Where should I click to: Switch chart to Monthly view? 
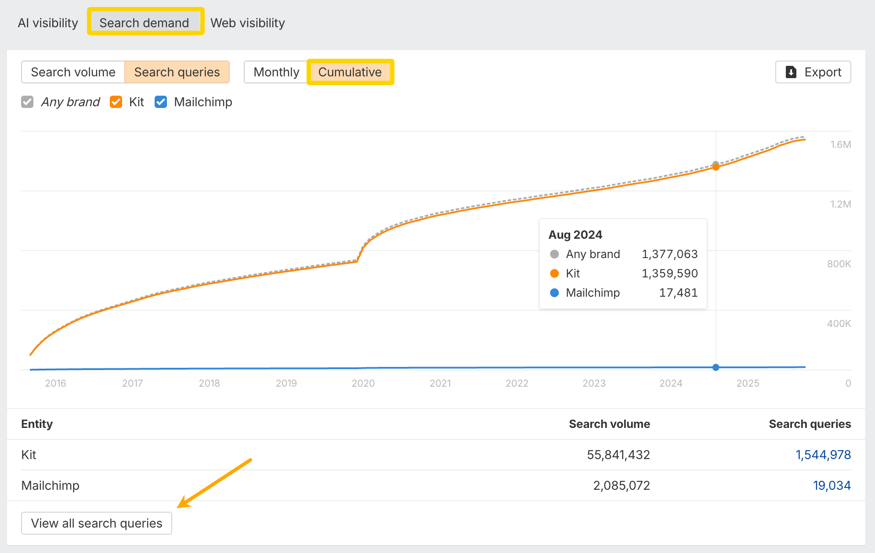click(276, 72)
